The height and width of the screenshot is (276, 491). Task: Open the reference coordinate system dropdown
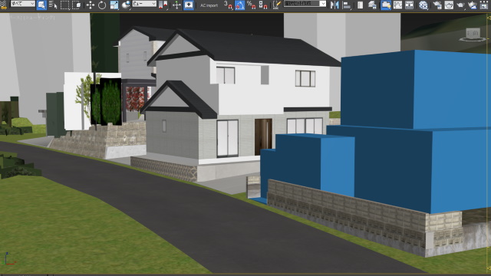tap(144, 4)
